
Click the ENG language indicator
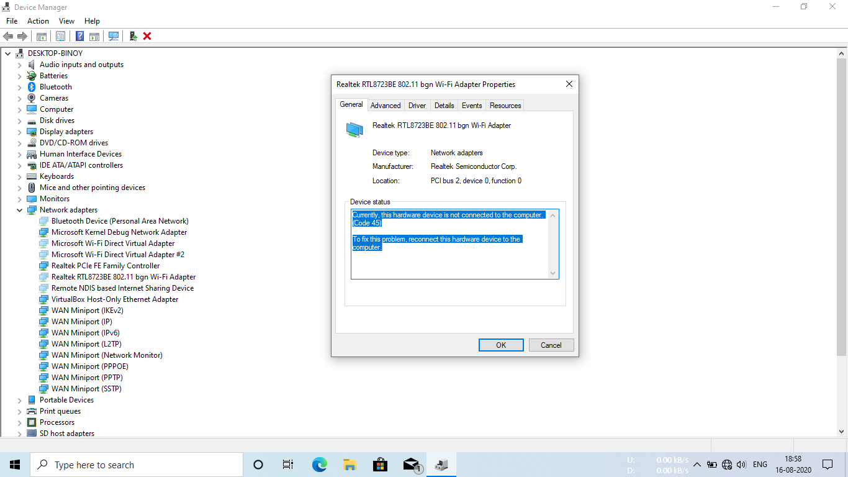(x=760, y=465)
